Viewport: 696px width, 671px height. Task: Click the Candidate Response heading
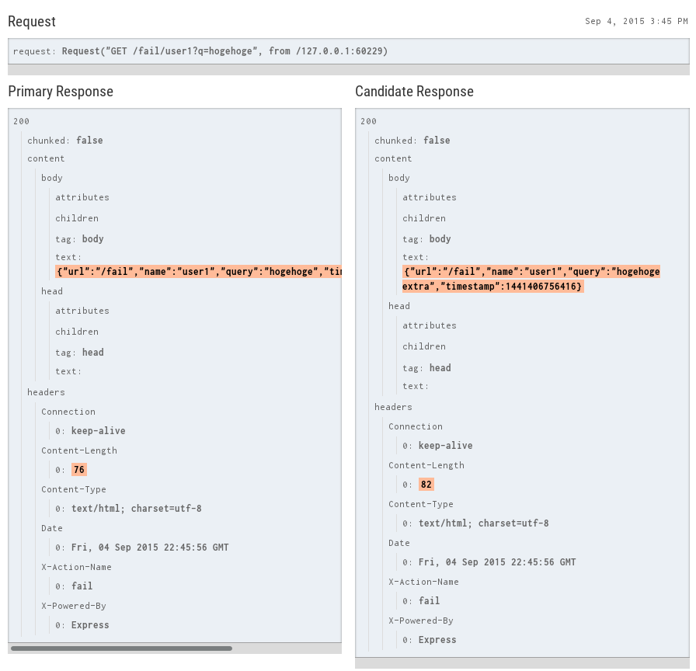pyautogui.click(x=414, y=92)
